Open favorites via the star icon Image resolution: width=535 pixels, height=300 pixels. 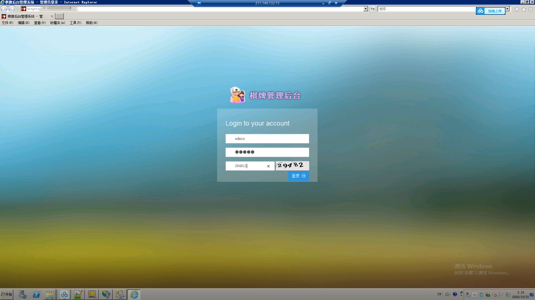524,10
